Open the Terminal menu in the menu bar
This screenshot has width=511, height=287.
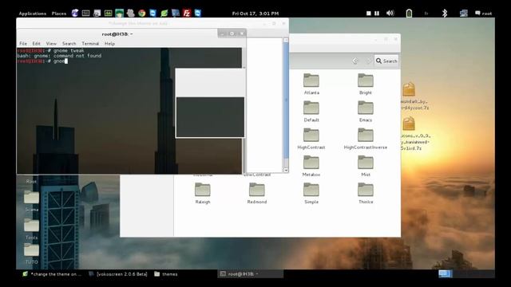90,43
